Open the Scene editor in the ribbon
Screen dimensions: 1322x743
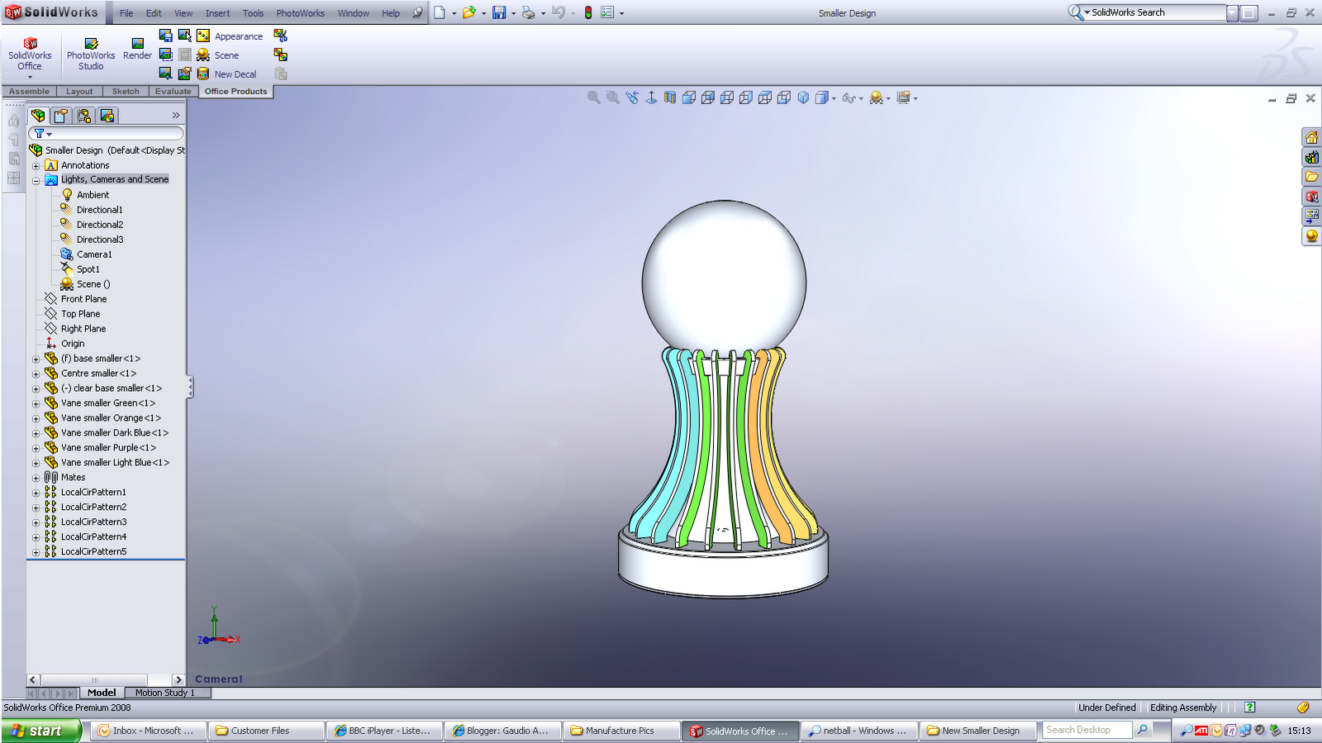coord(218,55)
